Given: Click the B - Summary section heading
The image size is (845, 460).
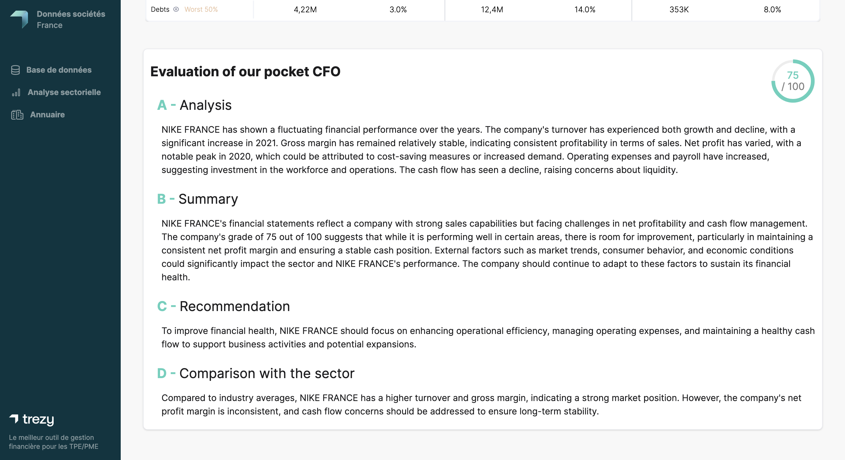Looking at the screenshot, I should [x=198, y=199].
